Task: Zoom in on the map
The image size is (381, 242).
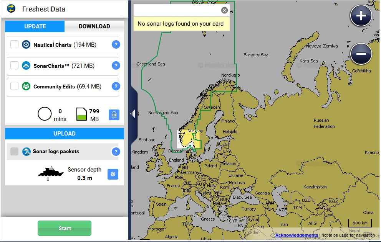Action: (361, 16)
